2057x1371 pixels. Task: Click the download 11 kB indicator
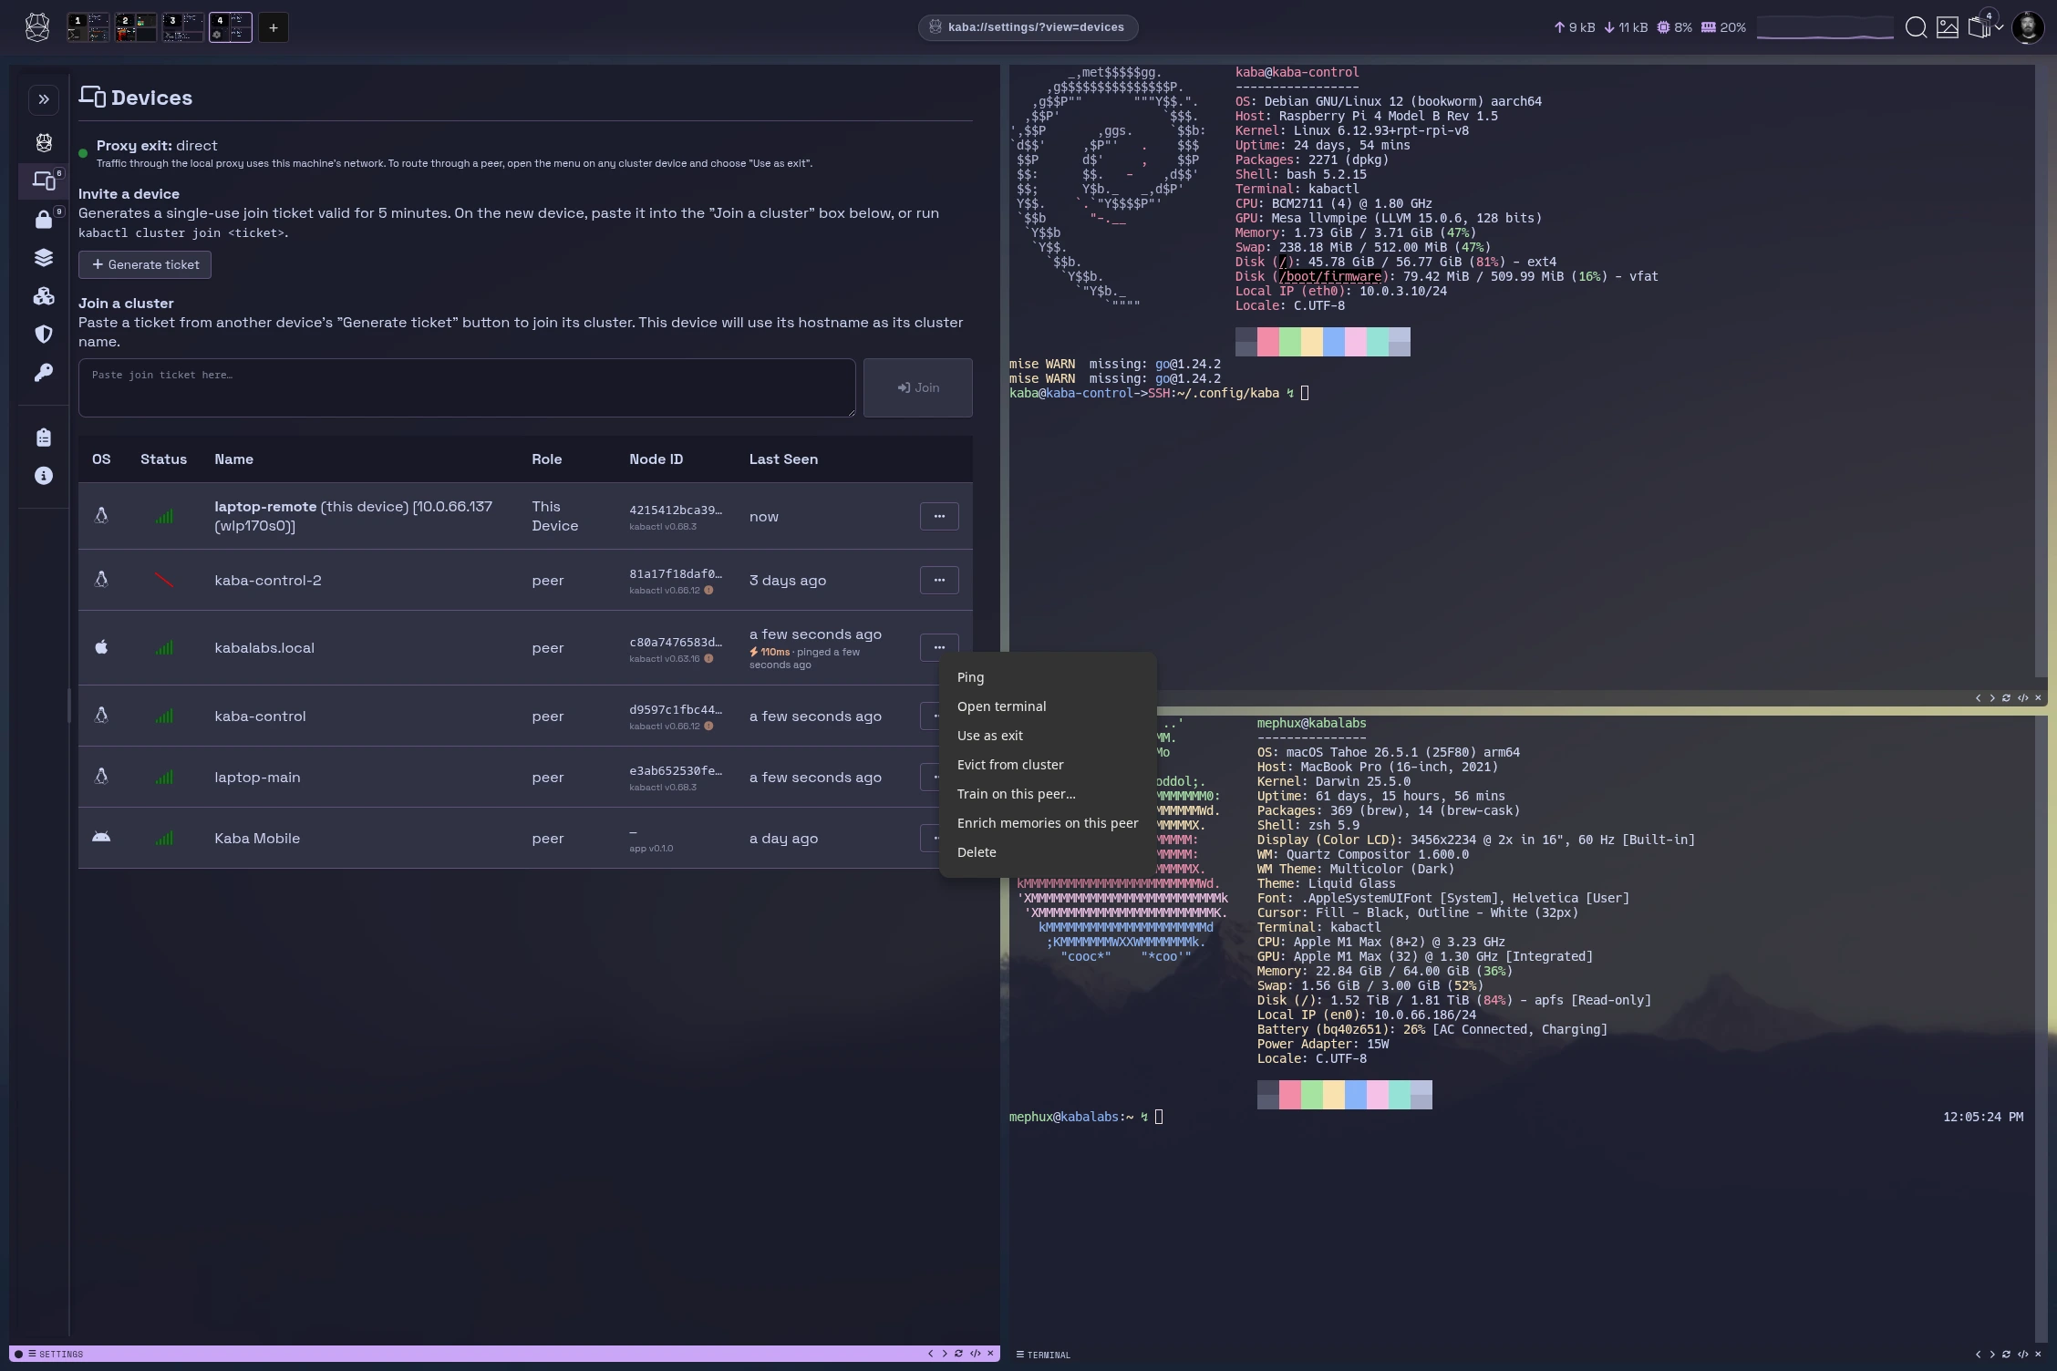tap(1626, 27)
